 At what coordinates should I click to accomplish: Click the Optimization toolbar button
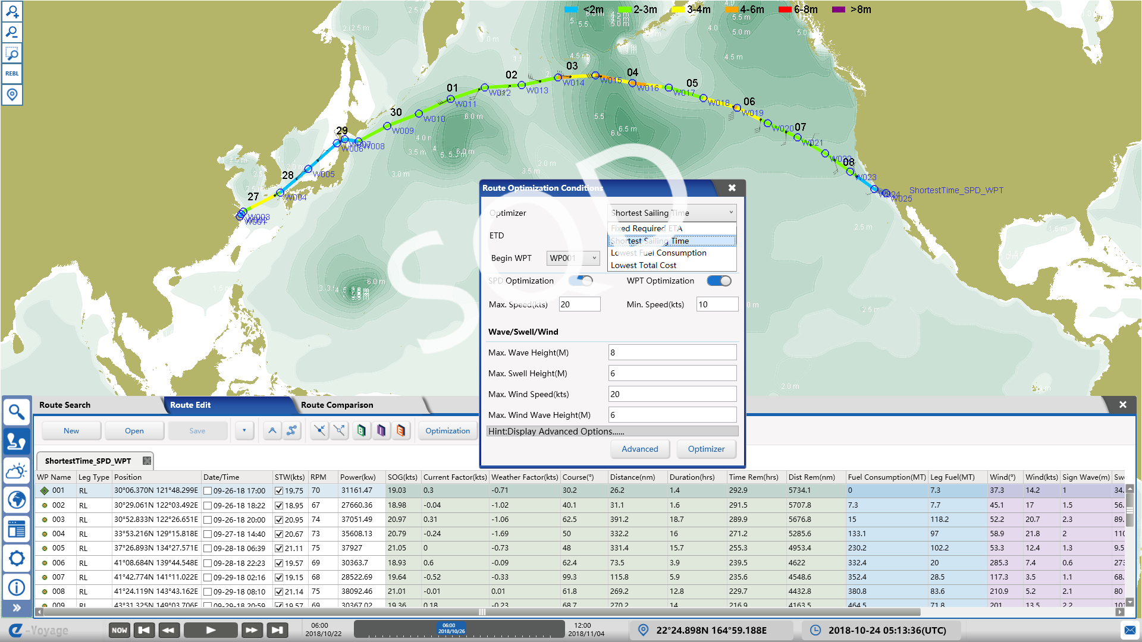(448, 430)
